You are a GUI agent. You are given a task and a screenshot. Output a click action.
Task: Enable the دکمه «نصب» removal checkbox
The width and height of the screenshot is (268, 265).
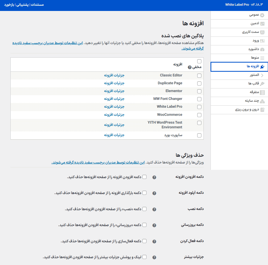(x=144, y=209)
